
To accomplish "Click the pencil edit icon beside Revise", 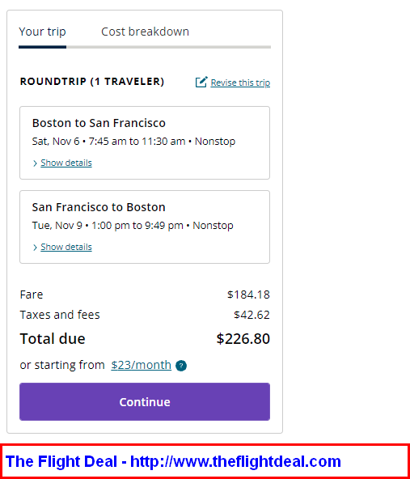I will 201,82.
